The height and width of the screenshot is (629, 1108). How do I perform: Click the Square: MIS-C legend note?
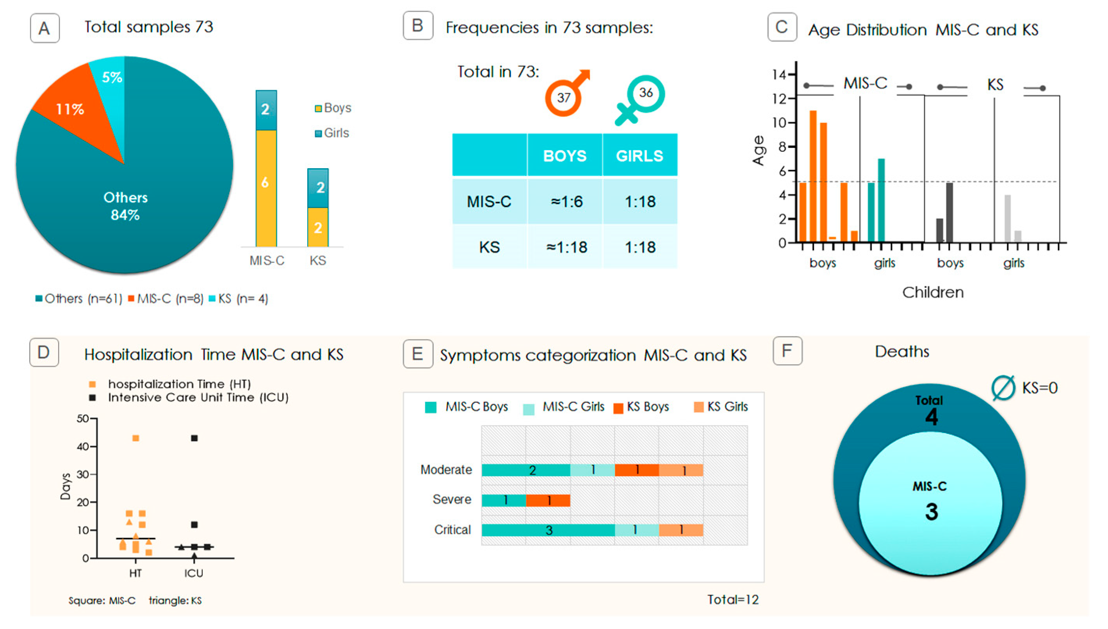coord(102,601)
